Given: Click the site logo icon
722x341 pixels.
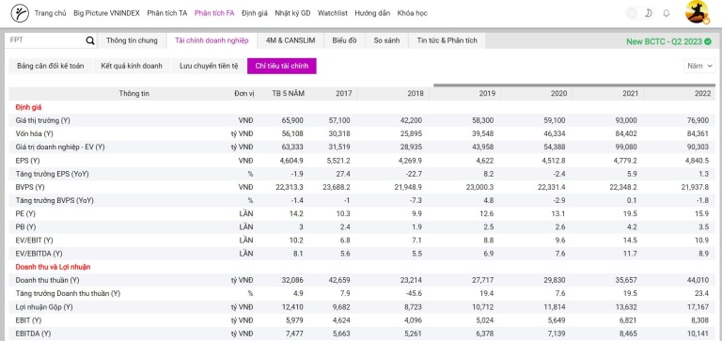Looking at the screenshot, I should coord(20,13).
